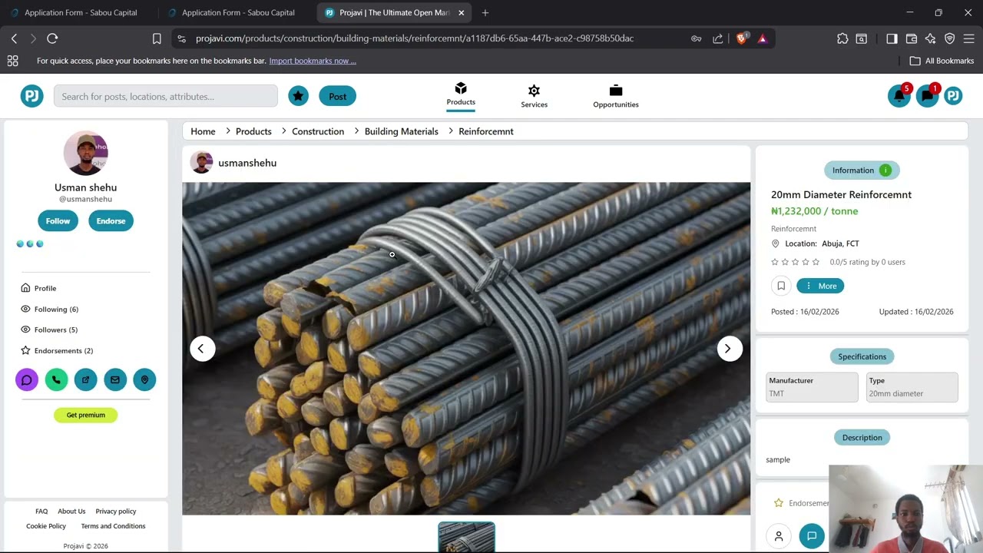
Task: Open browser hamburger menu
Action: tap(968, 38)
